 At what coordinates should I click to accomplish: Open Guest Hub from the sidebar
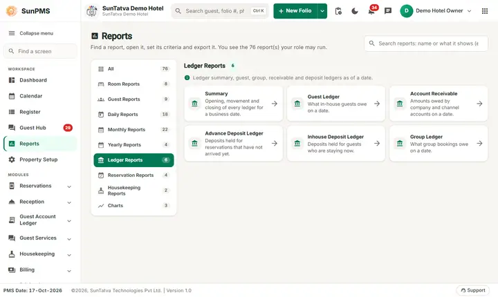(x=40, y=128)
